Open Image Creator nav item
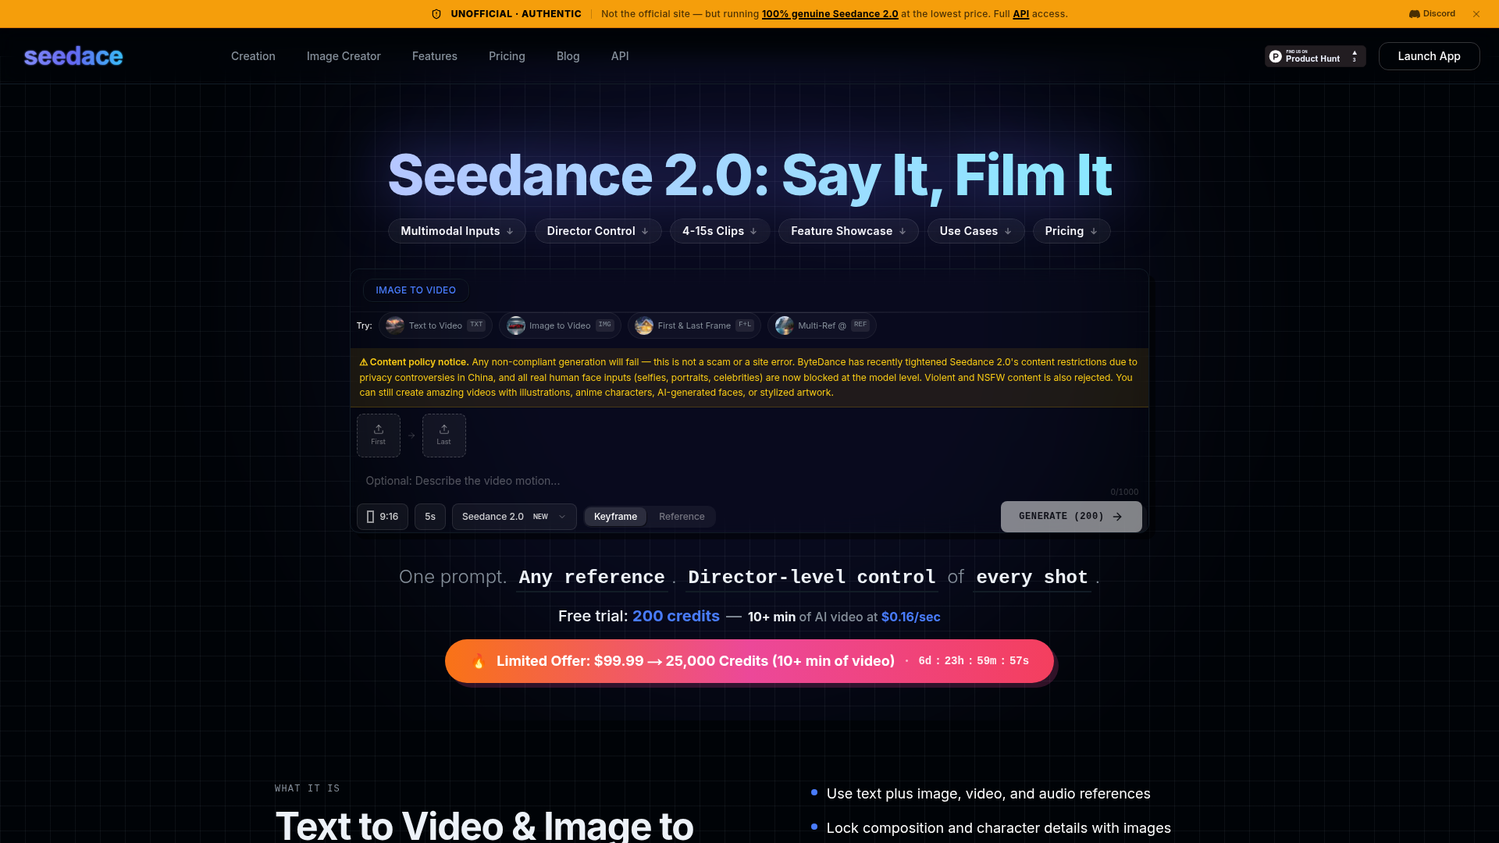This screenshot has height=843, width=1499. tap(344, 56)
